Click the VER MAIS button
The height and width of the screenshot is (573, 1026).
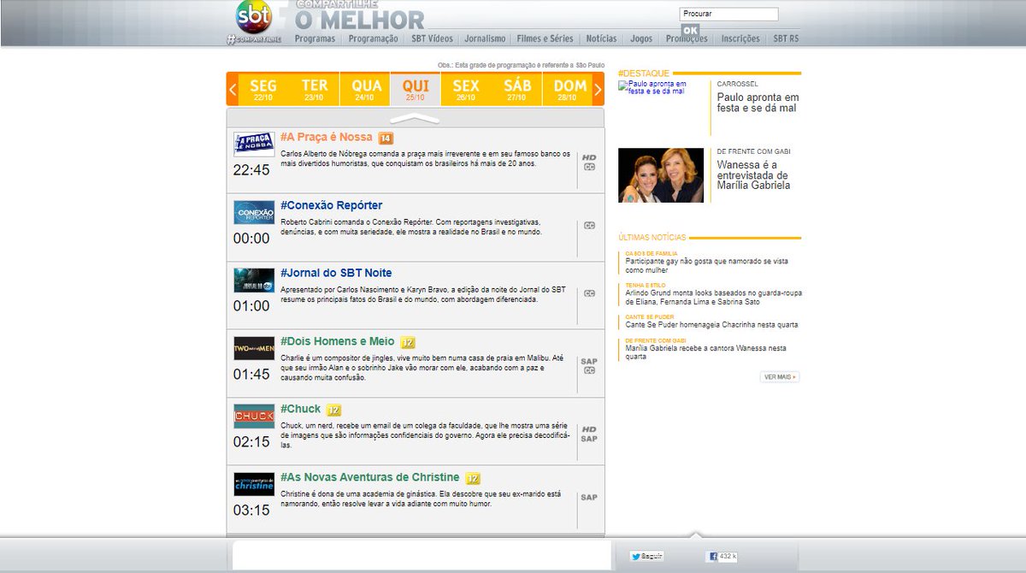780,376
